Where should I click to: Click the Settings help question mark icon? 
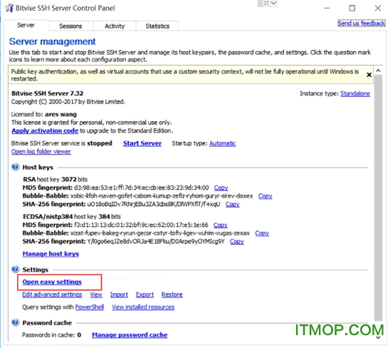(x=15, y=269)
